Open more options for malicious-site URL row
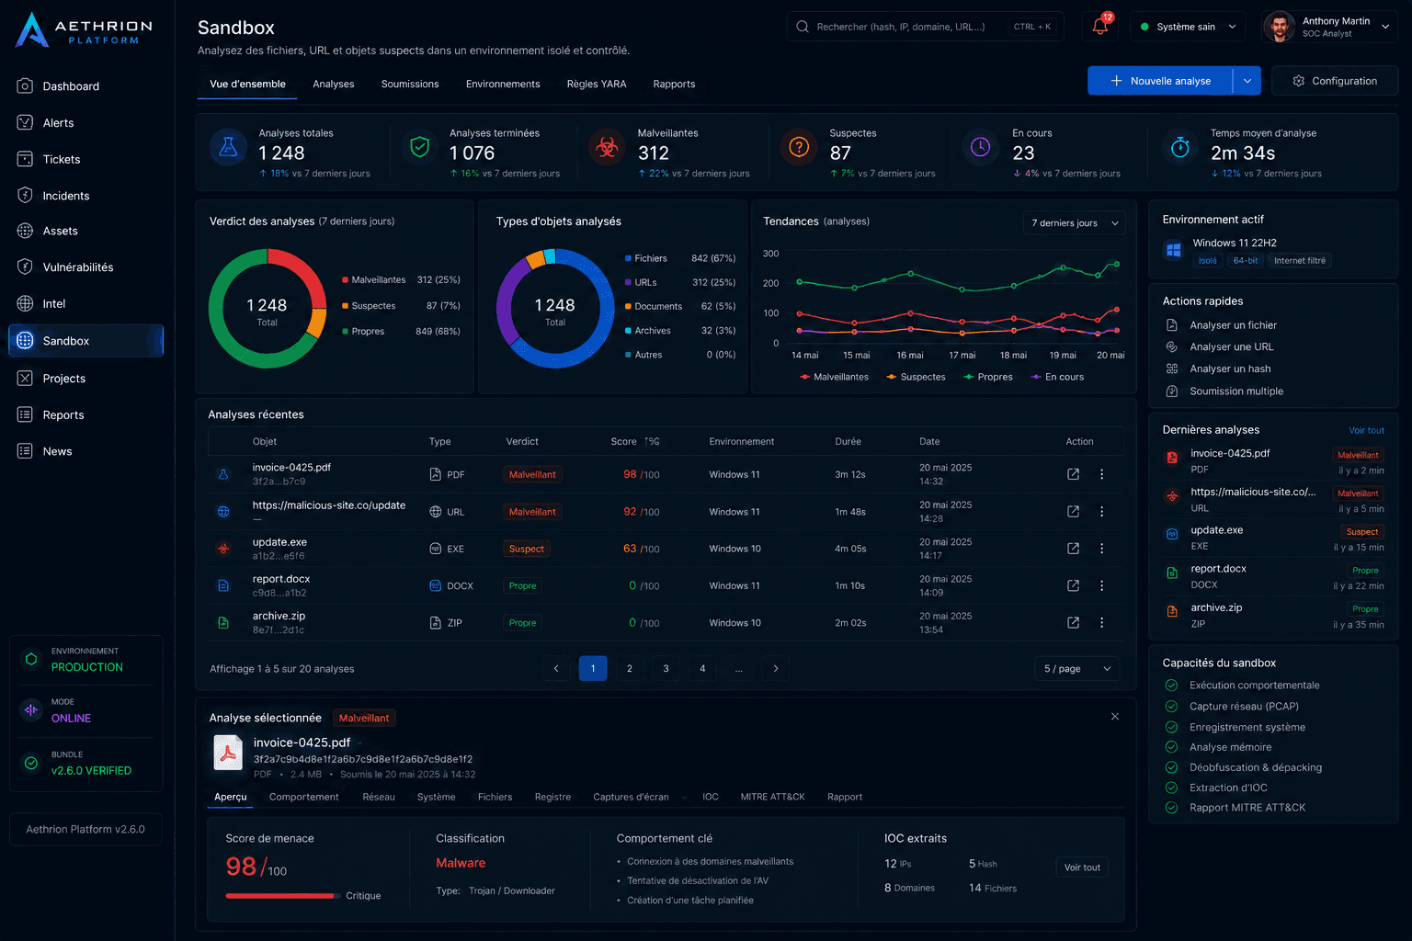 click(x=1102, y=512)
